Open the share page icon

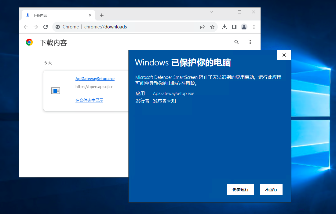(x=203, y=27)
